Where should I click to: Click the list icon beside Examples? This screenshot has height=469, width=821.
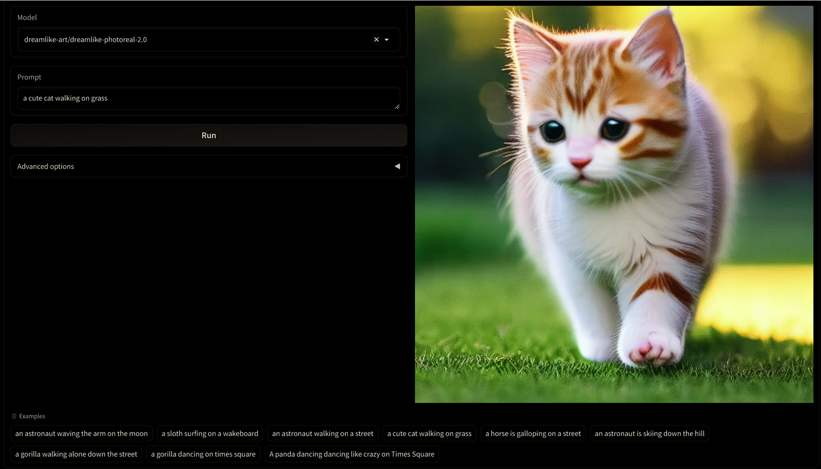pyautogui.click(x=14, y=416)
